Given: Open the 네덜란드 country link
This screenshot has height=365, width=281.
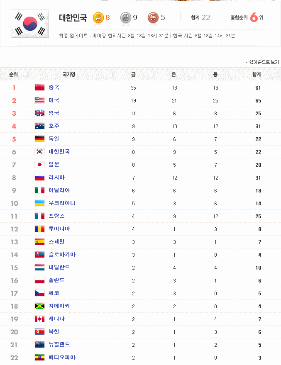Looking at the screenshot, I should coord(59,267).
